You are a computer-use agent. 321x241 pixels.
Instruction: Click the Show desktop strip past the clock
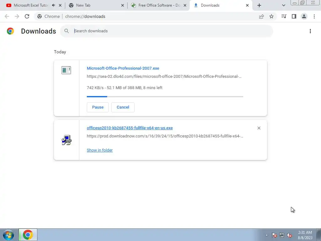(319, 235)
